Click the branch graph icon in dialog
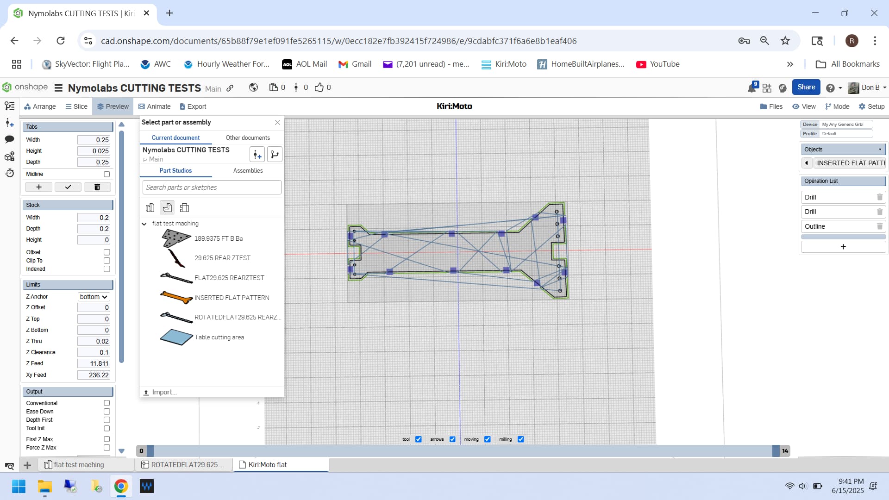The width and height of the screenshot is (889, 500). pos(275,155)
